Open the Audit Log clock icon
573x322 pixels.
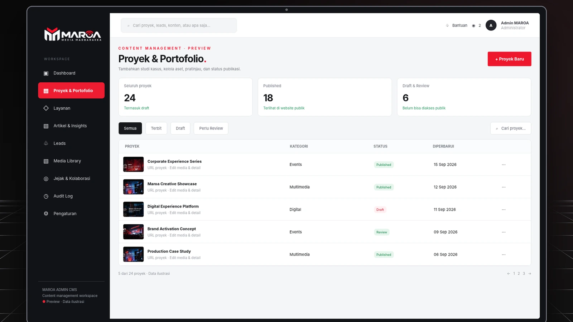click(x=46, y=196)
